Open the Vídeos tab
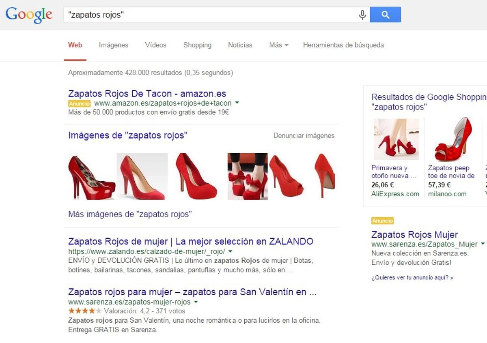This screenshot has height=343, width=487. coord(155,45)
